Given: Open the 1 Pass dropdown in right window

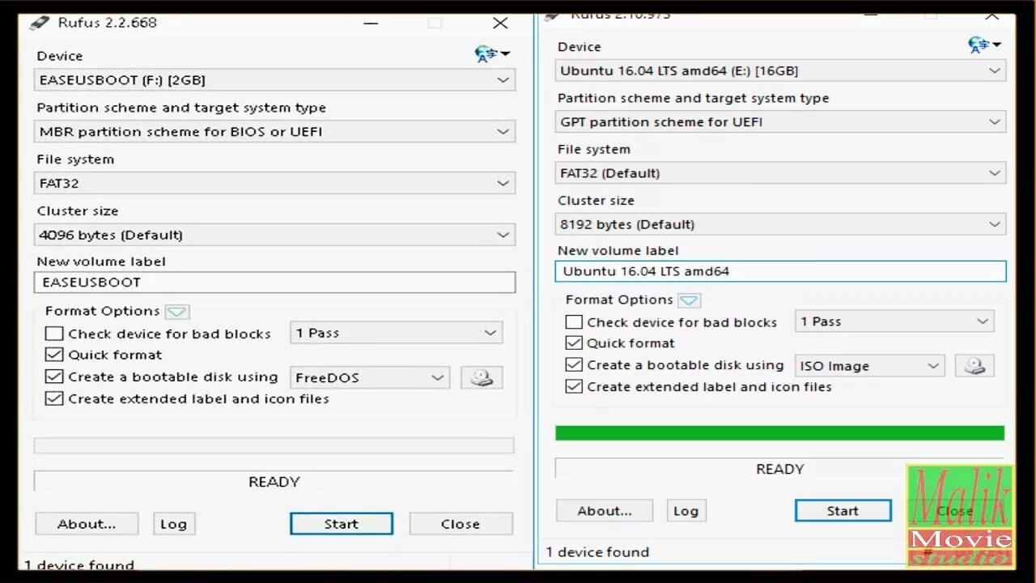Looking at the screenshot, I should pyautogui.click(x=894, y=321).
